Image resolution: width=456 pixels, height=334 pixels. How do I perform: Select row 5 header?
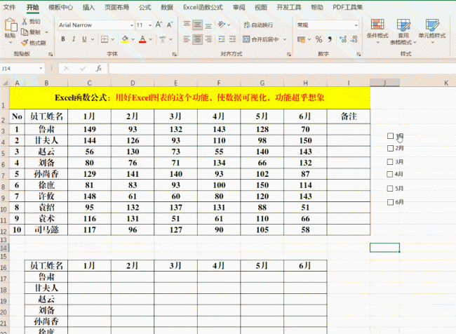4,152
